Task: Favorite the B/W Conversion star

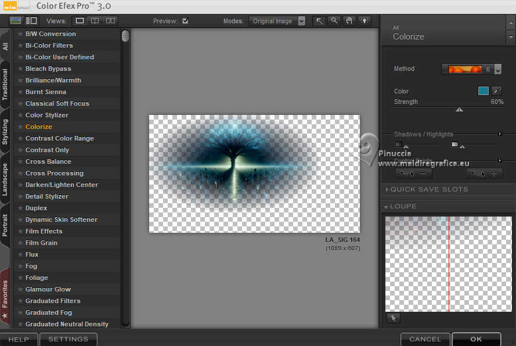Action: (x=20, y=34)
